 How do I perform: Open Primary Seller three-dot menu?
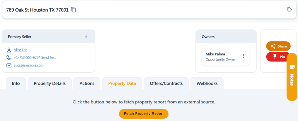[86, 36]
